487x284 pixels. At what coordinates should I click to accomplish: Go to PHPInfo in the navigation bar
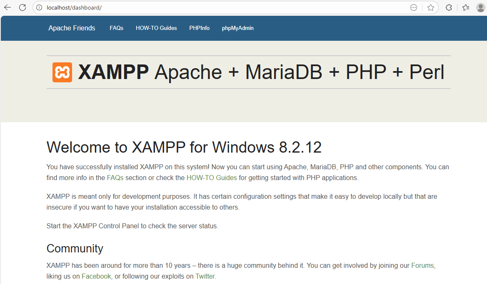199,28
